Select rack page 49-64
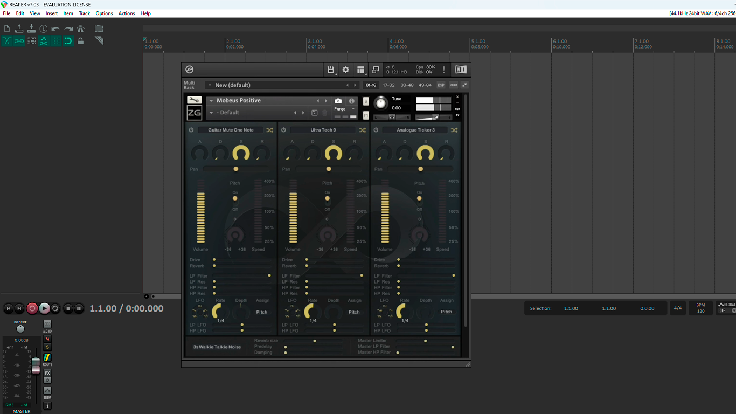 [x=425, y=85]
